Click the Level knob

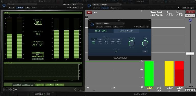click(145, 43)
